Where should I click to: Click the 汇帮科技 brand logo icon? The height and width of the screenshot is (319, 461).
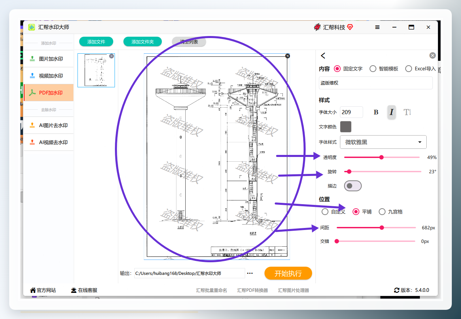[317, 27]
